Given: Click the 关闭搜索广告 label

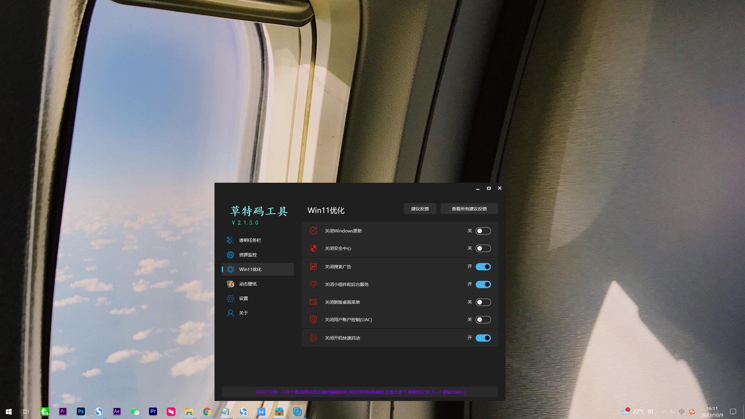Looking at the screenshot, I should click(338, 267).
